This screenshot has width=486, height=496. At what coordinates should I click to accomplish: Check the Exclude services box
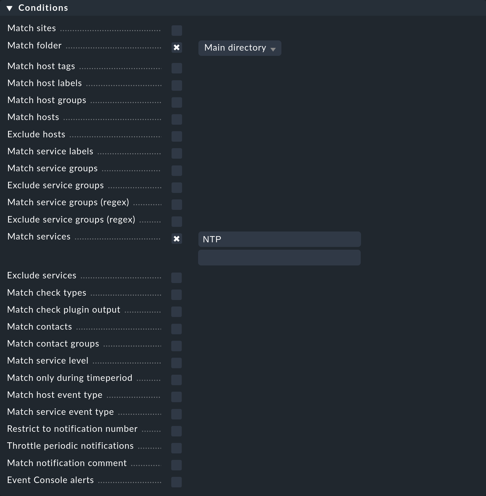(177, 278)
